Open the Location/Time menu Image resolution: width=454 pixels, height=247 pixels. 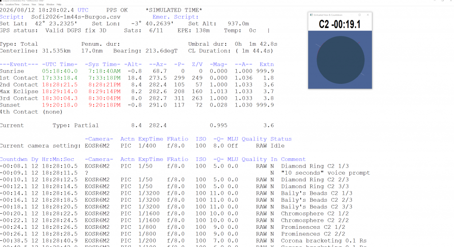pos(12,4)
